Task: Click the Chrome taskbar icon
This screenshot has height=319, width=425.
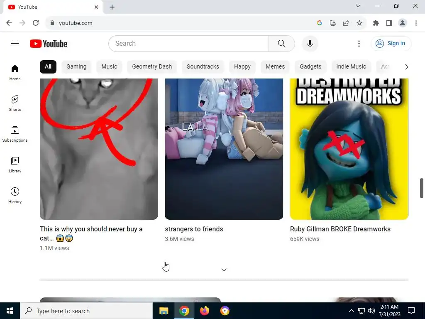Action: tap(184, 311)
